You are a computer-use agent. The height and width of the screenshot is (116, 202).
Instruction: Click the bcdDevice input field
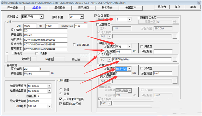tap(81, 26)
